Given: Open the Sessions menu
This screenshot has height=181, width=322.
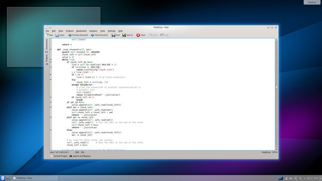Looking at the screenshot, I should 93,31.
